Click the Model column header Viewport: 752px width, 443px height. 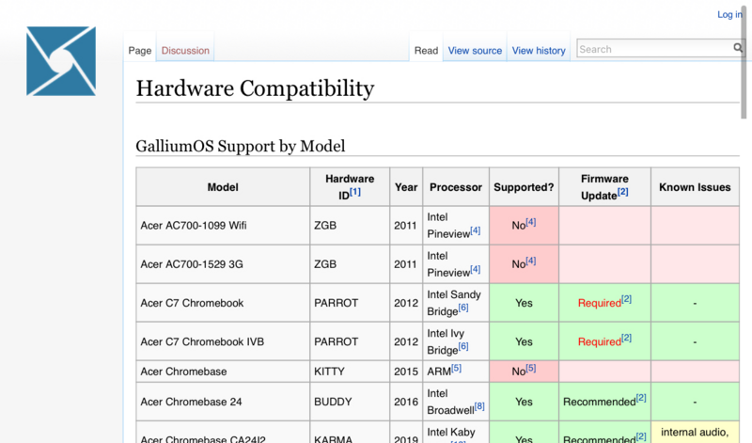(x=223, y=187)
